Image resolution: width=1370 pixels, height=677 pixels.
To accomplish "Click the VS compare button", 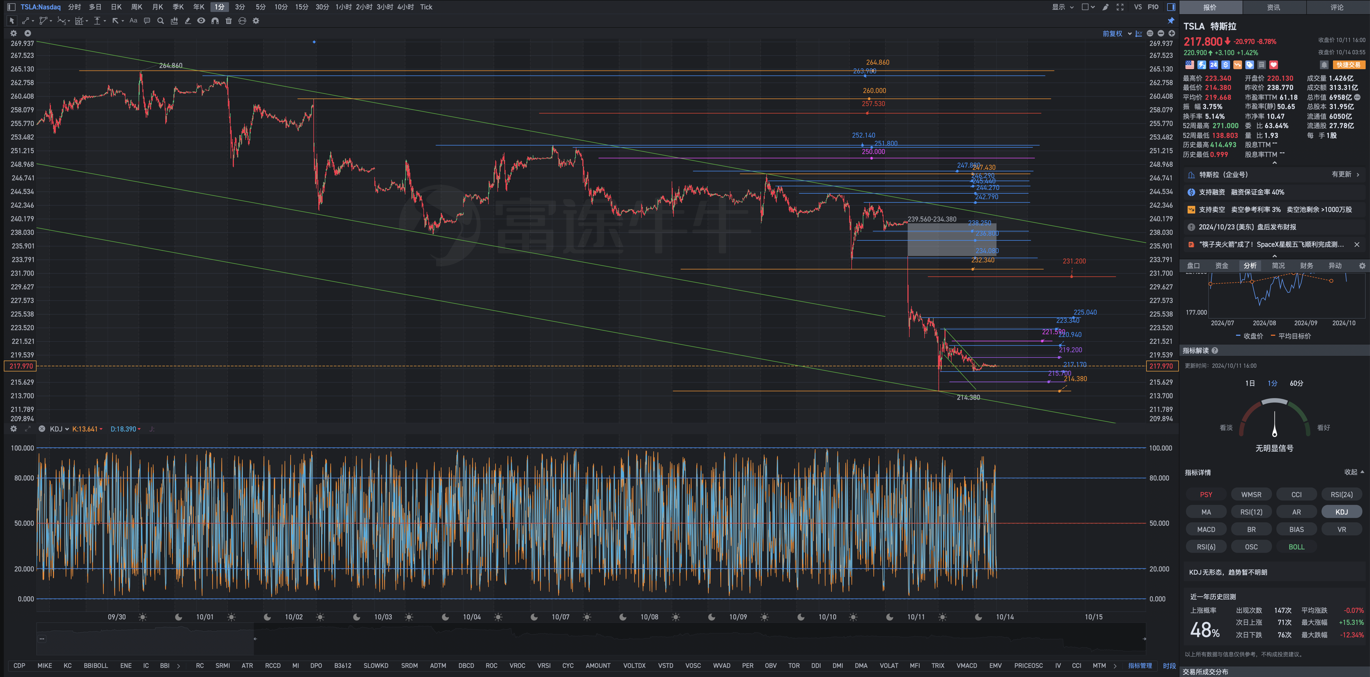I will pos(1137,7).
